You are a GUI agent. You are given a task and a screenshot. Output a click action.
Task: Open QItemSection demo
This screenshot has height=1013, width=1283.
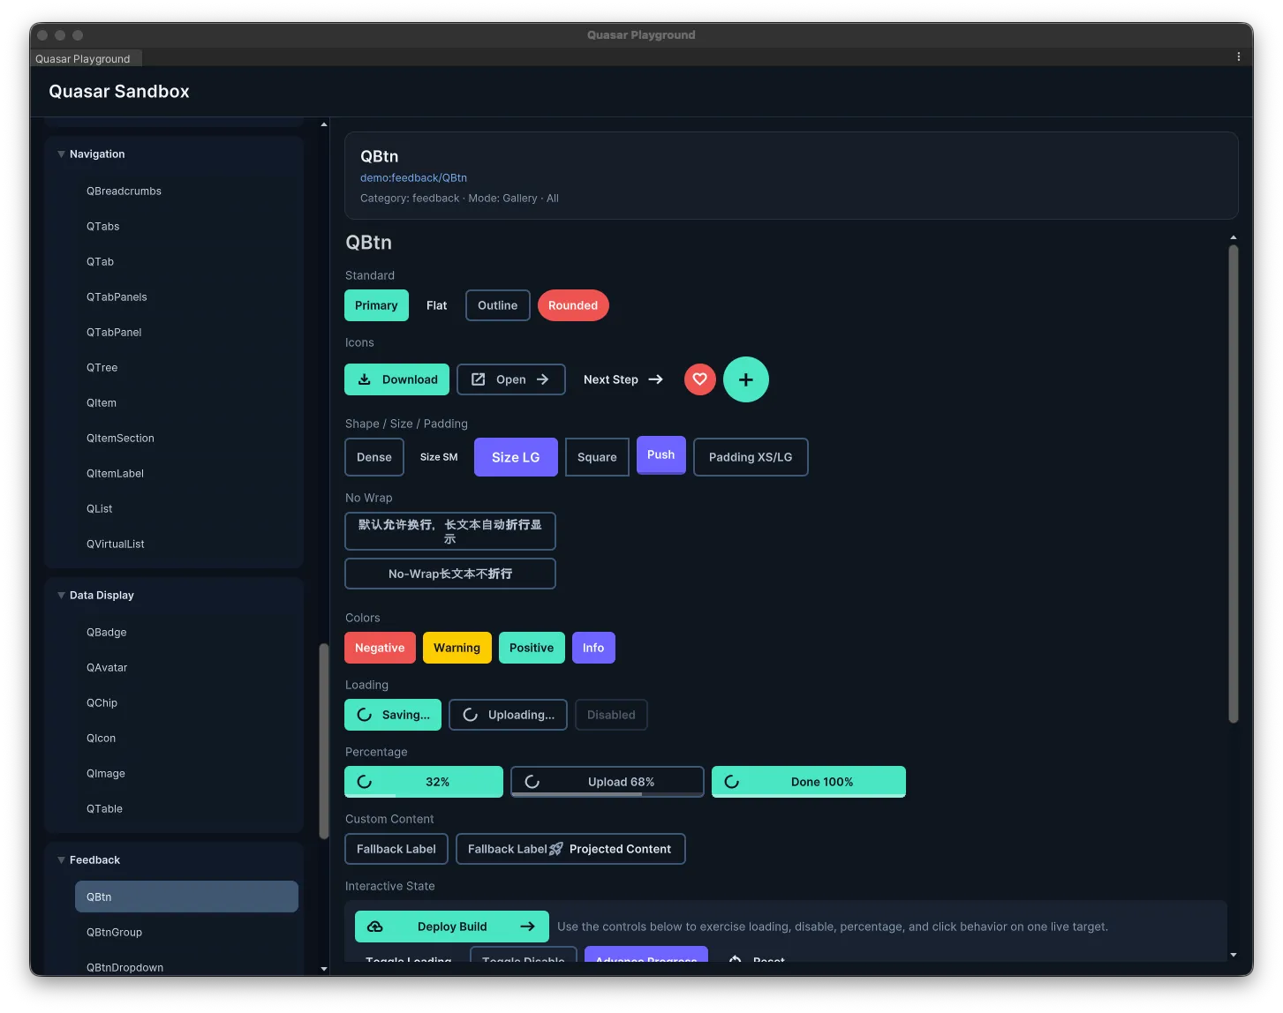click(186, 438)
